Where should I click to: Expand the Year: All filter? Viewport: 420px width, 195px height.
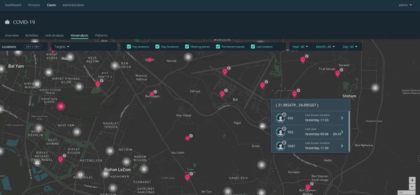(300, 47)
